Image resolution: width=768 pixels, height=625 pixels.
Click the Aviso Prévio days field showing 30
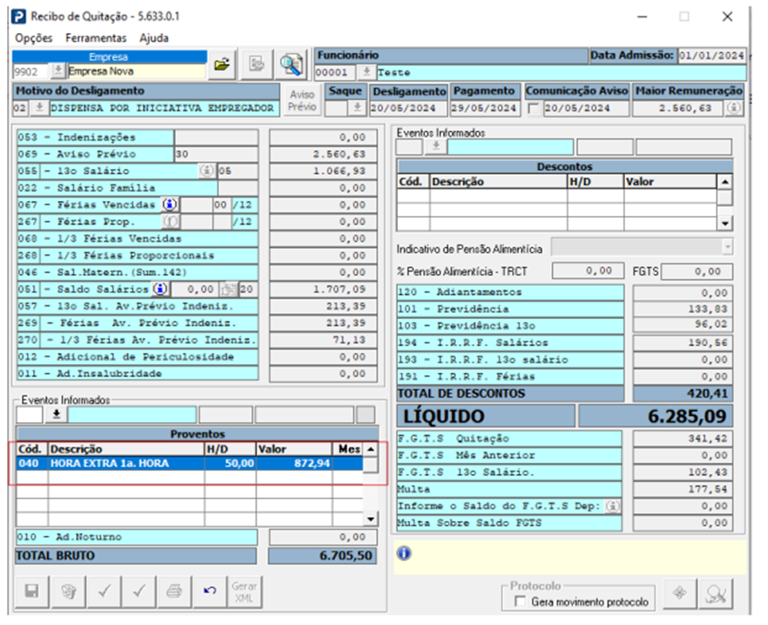point(216,153)
